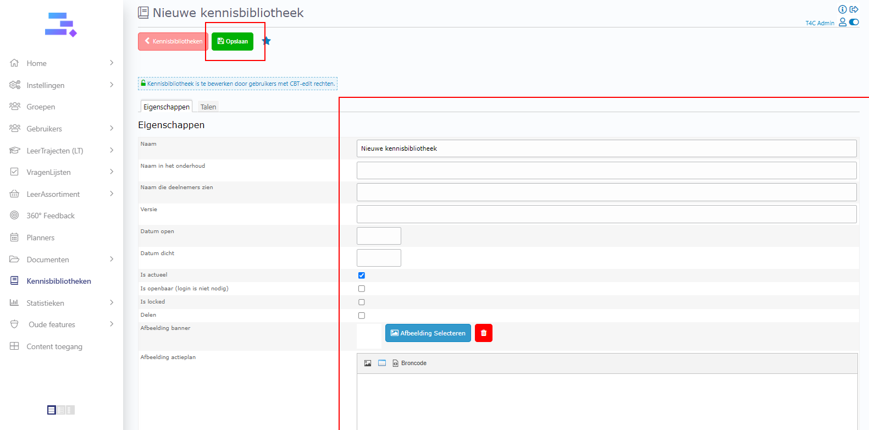This screenshot has height=430, width=869.
Task: Uncheck the 'Is actueel' checkbox
Action: tap(362, 275)
